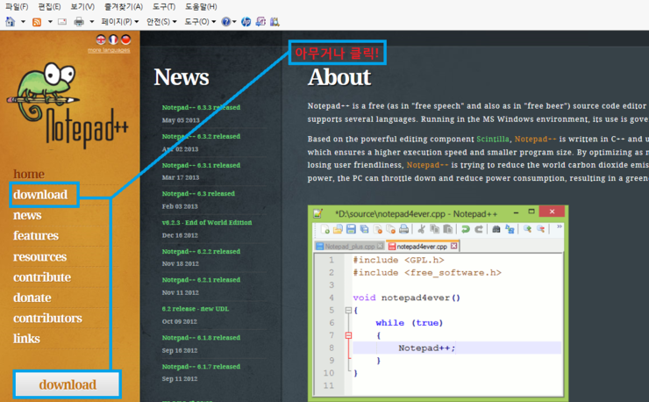Click the green Undo arrow in Notepad++ screenshot
Screen dimensions: 649x402
(465, 229)
